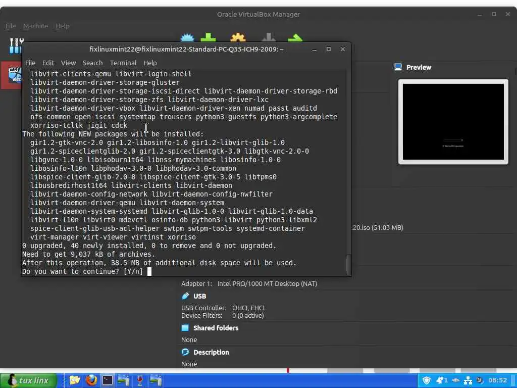Click the VirtualBox Tools icon

click(x=16, y=45)
